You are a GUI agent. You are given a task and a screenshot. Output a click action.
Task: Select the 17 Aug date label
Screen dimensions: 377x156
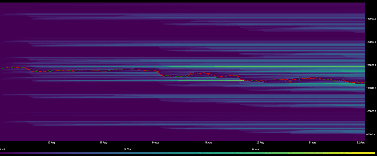pos(103,142)
